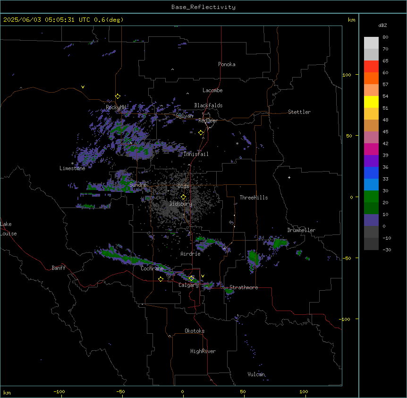This screenshot has width=407, height=398.
Task: Click the Stettler city label
Action: [299, 112]
